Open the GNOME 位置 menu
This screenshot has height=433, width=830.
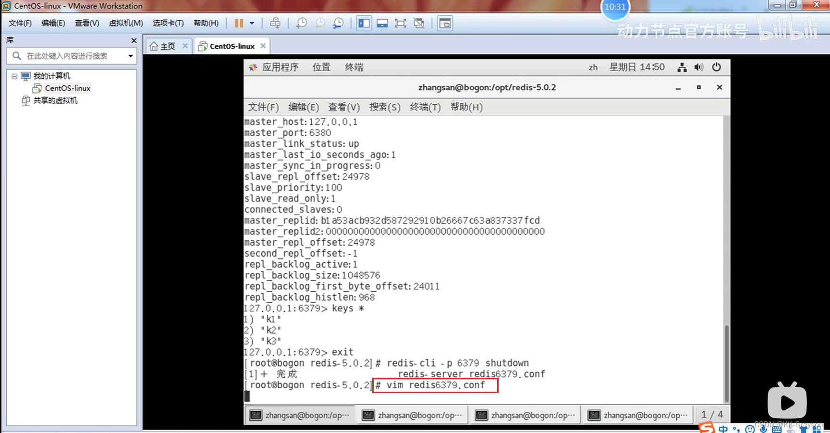321,67
